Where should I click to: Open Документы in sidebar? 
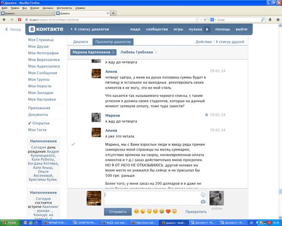38,115
